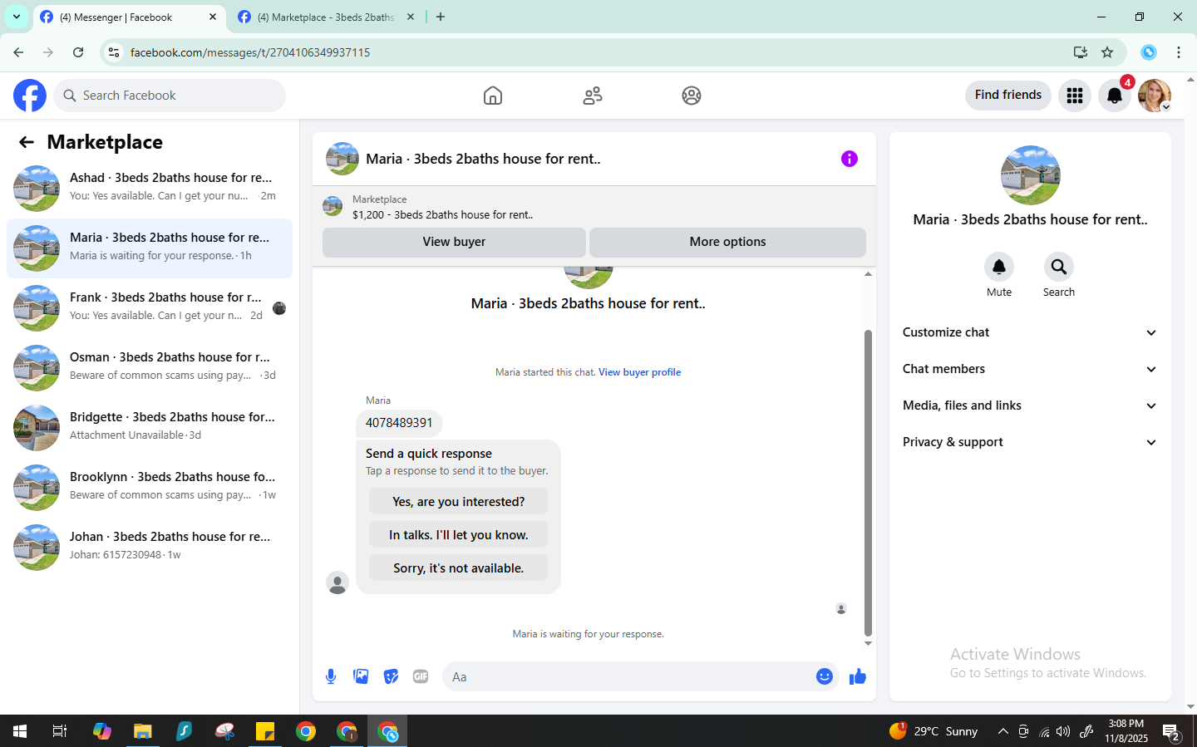Open the browser tab search dropdown
The width and height of the screenshot is (1197, 747).
click(x=17, y=17)
